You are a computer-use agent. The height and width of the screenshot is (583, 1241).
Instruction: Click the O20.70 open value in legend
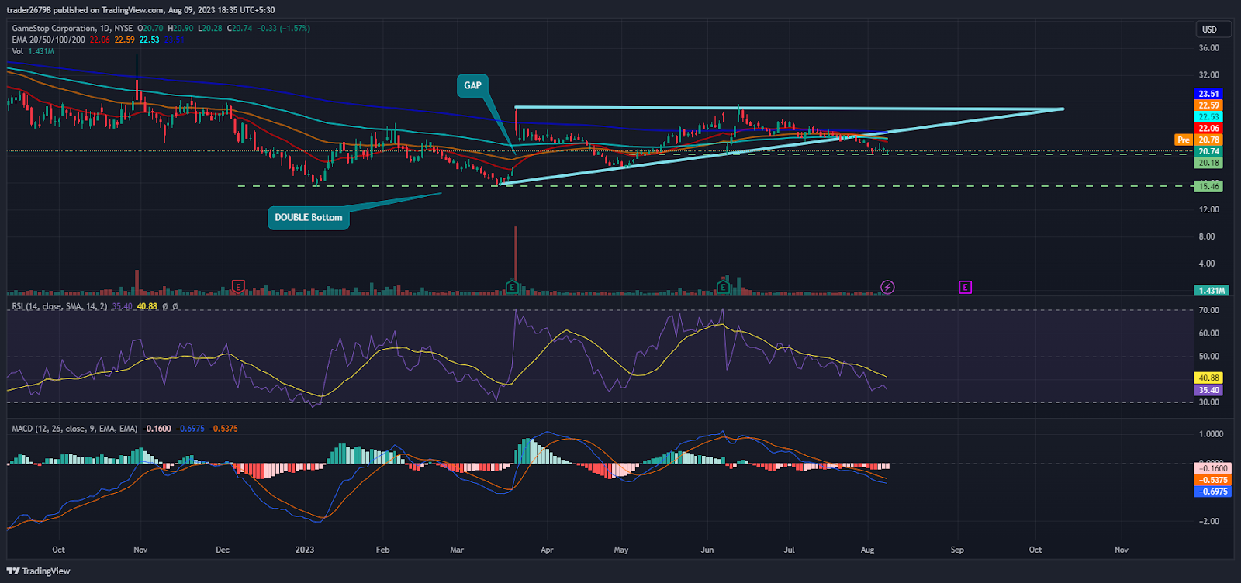(x=151, y=28)
